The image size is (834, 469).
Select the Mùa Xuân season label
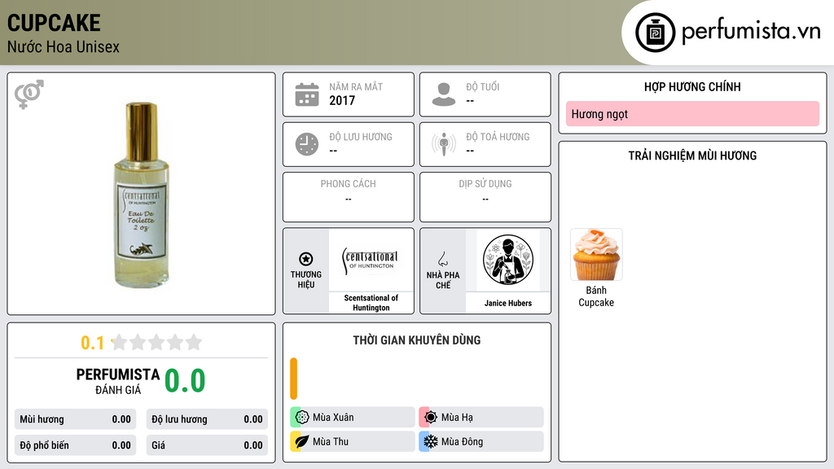pos(333,418)
